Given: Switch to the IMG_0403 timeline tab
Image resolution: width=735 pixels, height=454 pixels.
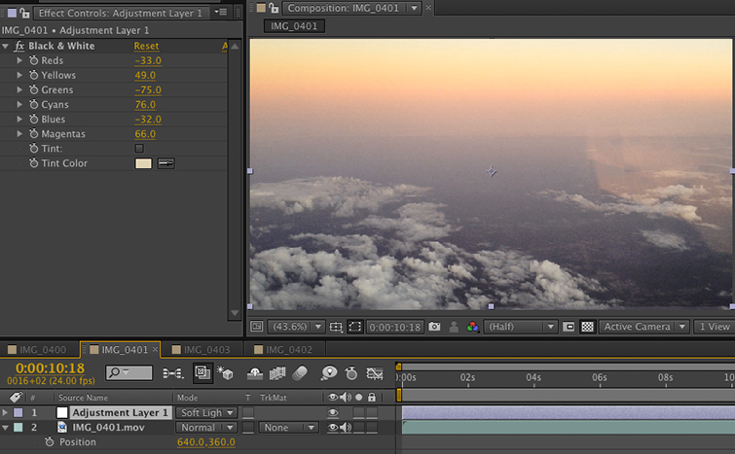Looking at the screenshot, I should click(206, 349).
